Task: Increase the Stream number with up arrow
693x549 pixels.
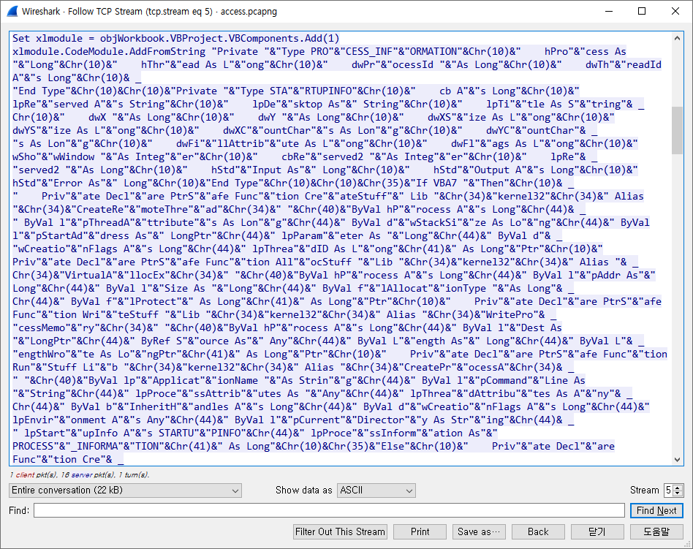Action: tap(678, 487)
